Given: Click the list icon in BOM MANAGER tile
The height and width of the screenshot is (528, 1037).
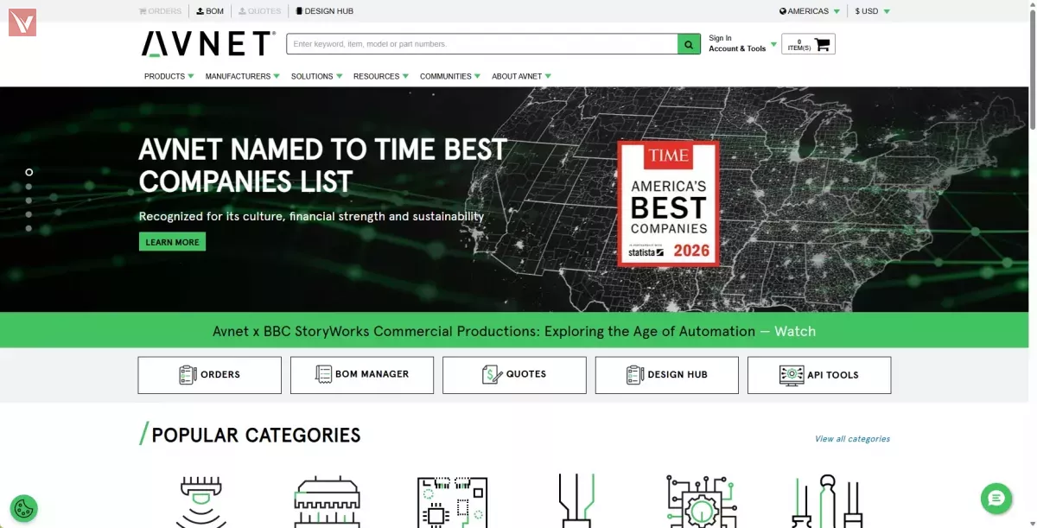Looking at the screenshot, I should click(324, 375).
